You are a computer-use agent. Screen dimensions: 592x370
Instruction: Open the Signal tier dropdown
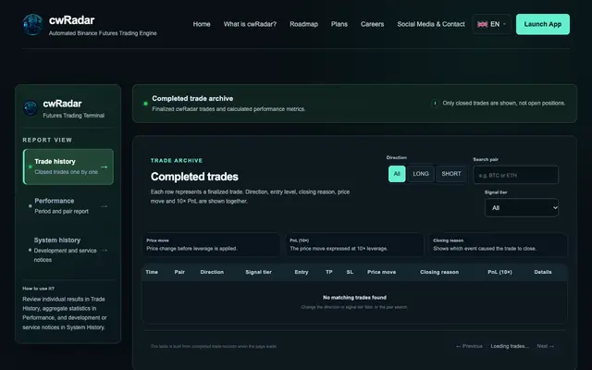pyautogui.click(x=522, y=207)
